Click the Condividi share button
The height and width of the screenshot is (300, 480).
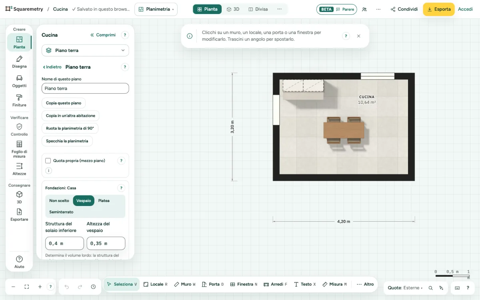click(x=404, y=9)
